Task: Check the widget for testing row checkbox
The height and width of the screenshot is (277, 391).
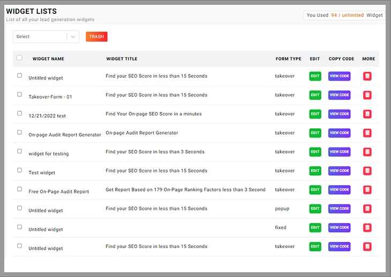Action: pos(19,151)
